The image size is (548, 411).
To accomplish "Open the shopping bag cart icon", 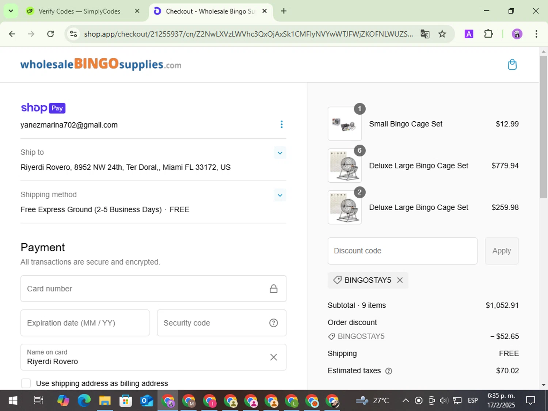I will coord(512,65).
